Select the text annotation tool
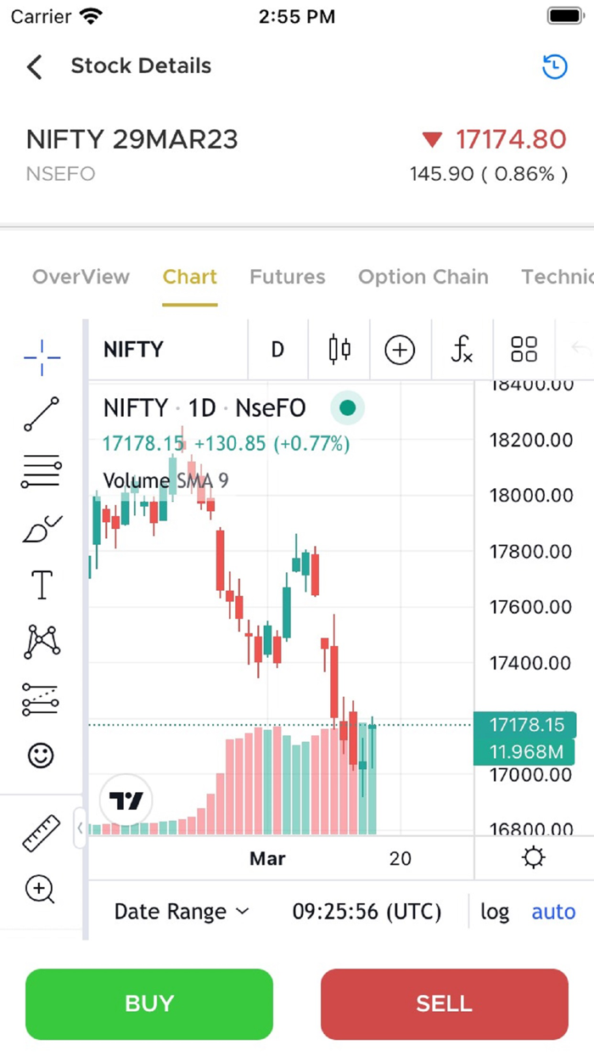Screen dimensions: 594x1056 [x=41, y=585]
